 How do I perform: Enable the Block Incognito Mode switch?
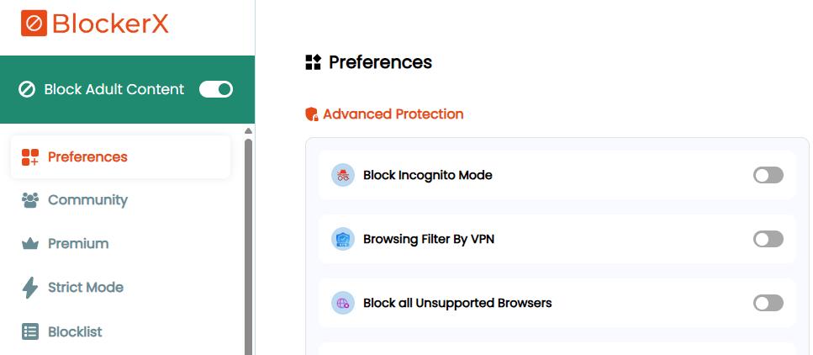[x=768, y=175]
